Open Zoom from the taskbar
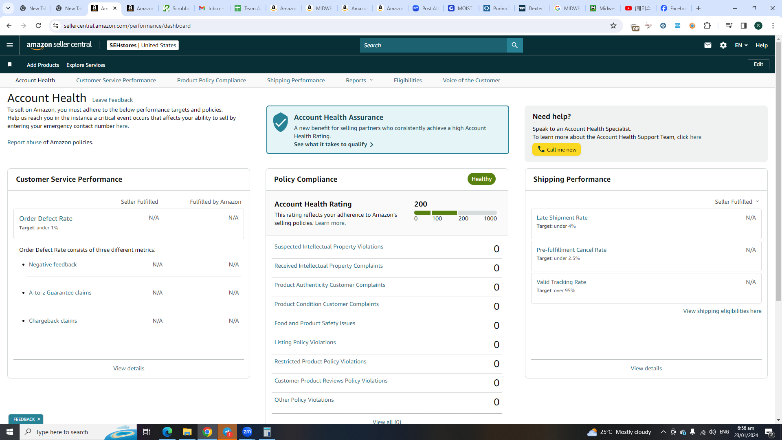782x440 pixels. tap(247, 432)
